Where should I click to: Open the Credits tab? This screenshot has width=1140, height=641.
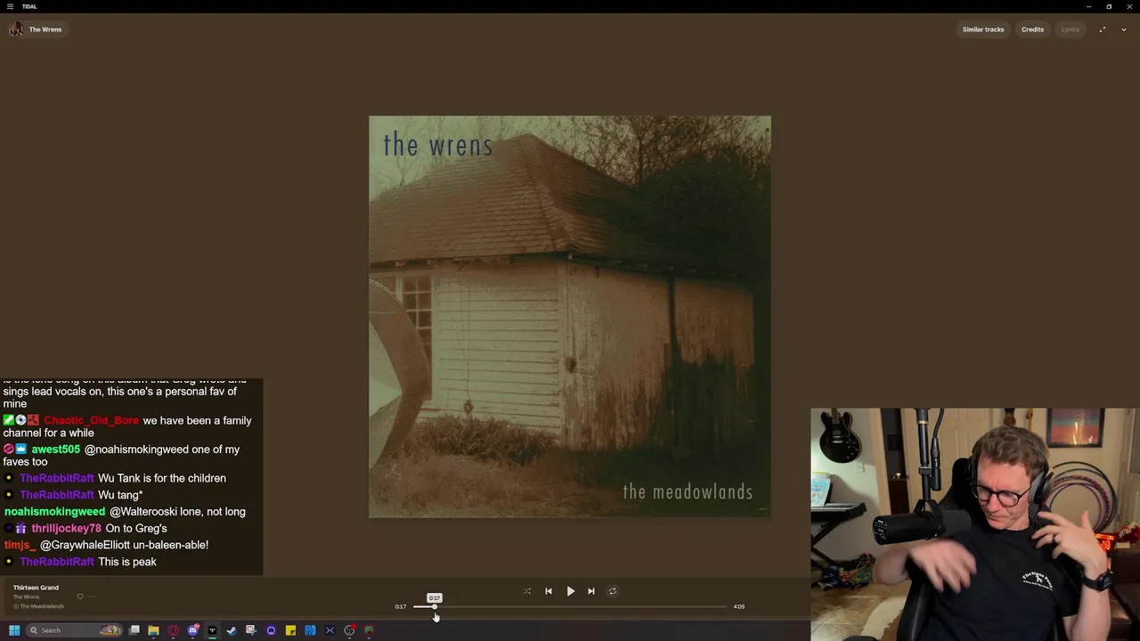coord(1032,29)
